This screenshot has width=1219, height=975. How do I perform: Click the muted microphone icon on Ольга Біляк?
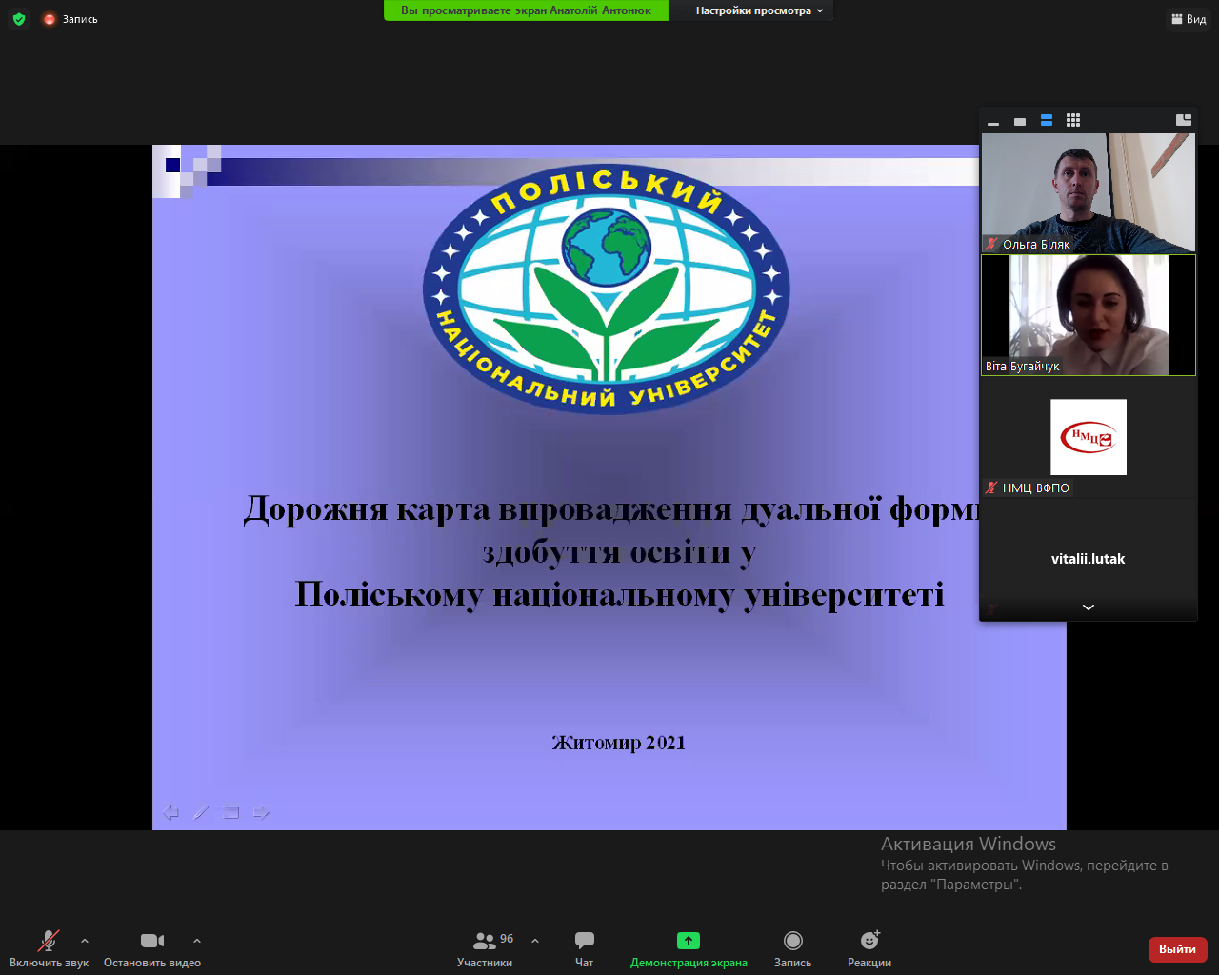coord(991,245)
